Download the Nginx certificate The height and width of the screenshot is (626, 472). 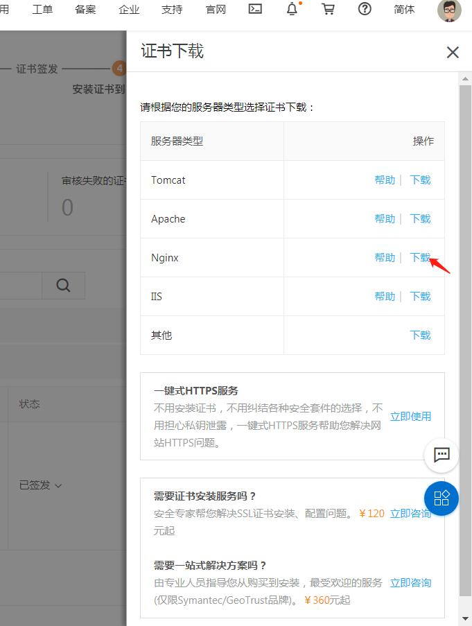click(x=420, y=258)
